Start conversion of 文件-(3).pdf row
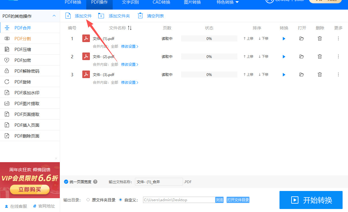Screen dimensions: 348x212 coord(284,75)
